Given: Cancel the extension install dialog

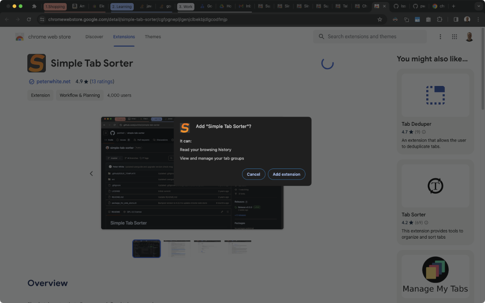Looking at the screenshot, I should coord(253,174).
